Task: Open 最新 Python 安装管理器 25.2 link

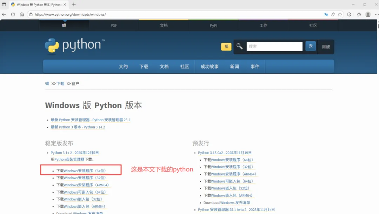Action: 91,120
